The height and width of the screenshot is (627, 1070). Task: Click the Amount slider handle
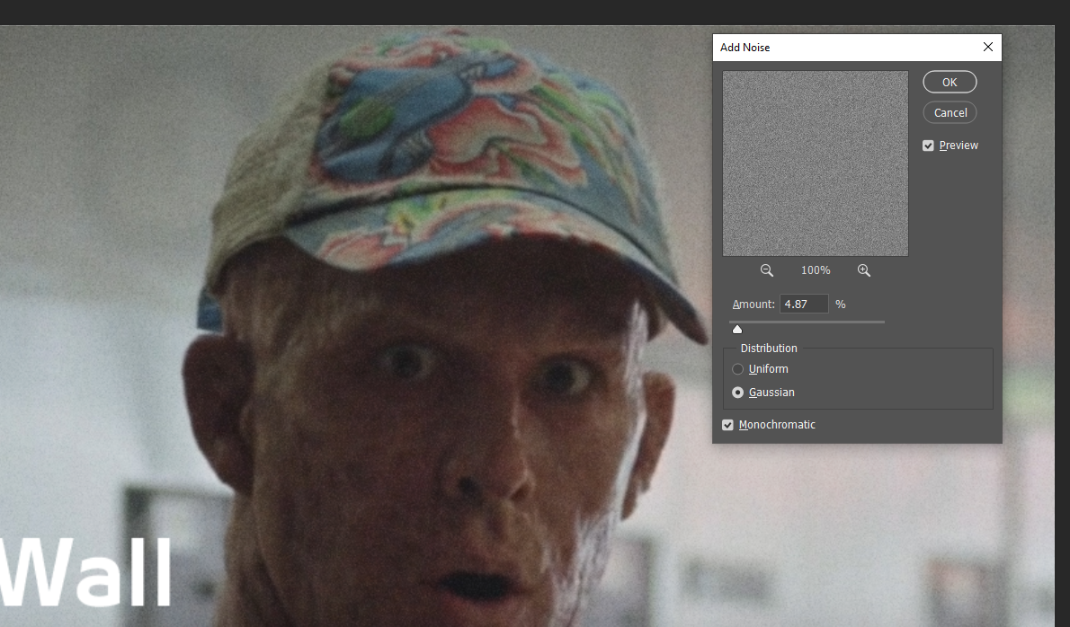coord(737,330)
